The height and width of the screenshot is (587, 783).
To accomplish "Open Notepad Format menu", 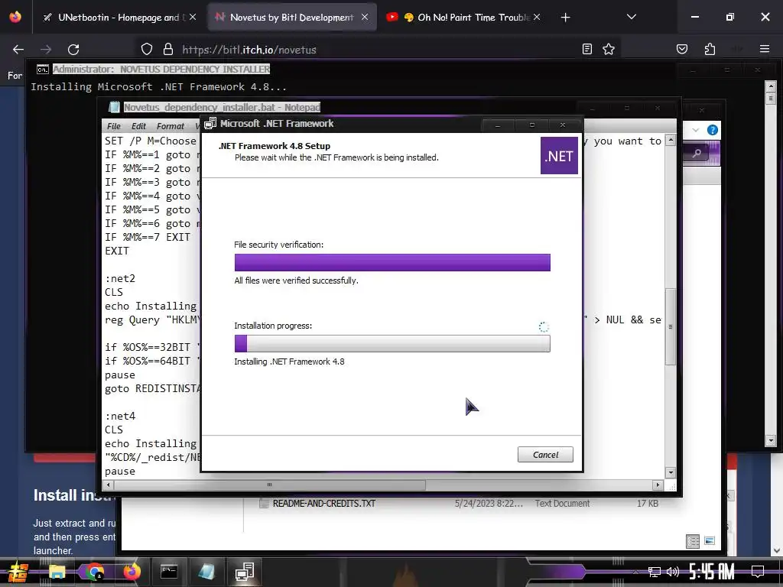I will (x=171, y=126).
